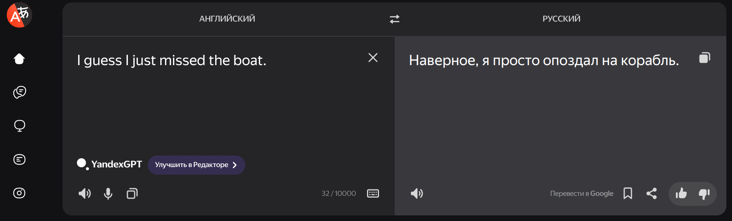Play audio of the Russian translation

(x=417, y=193)
